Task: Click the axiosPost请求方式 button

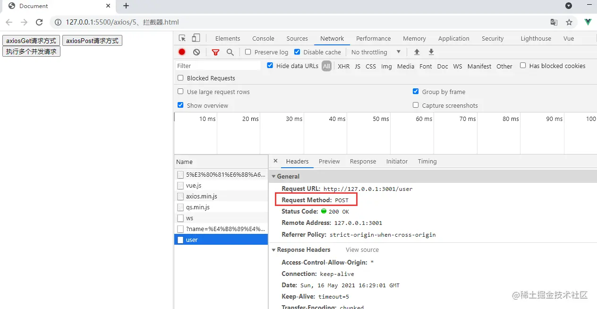Action: coord(93,41)
